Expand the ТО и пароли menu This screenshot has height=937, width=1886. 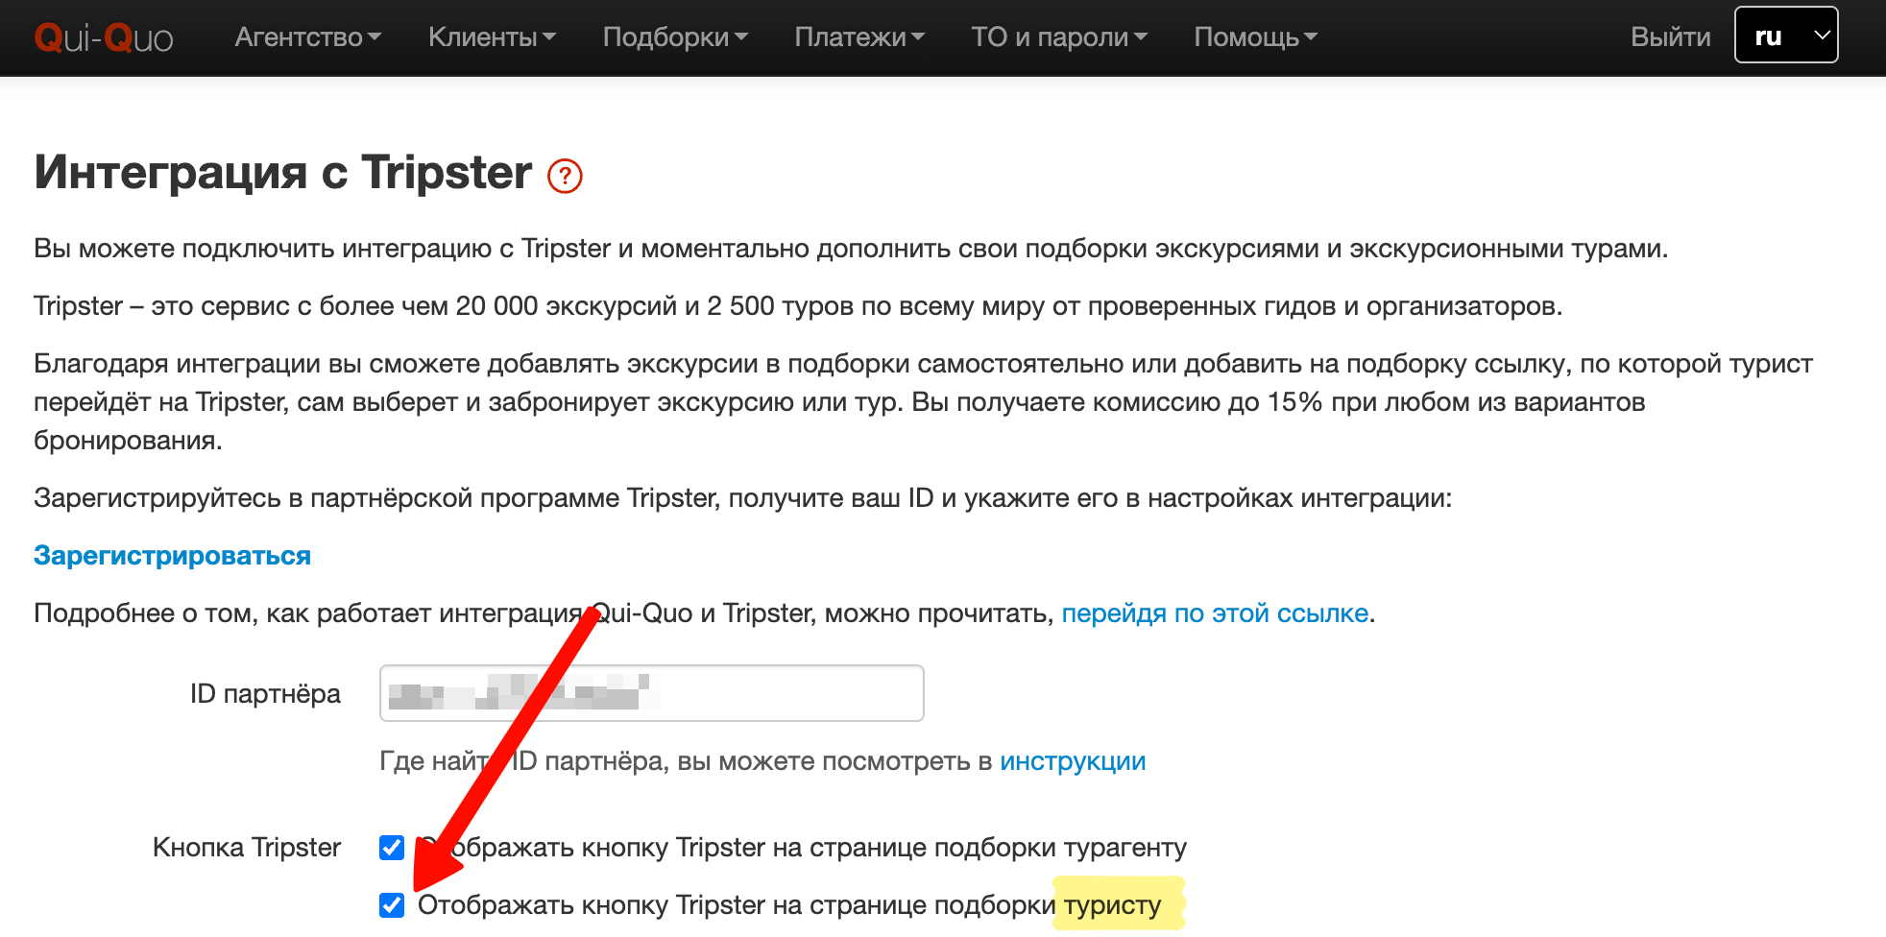pyautogui.click(x=1059, y=37)
